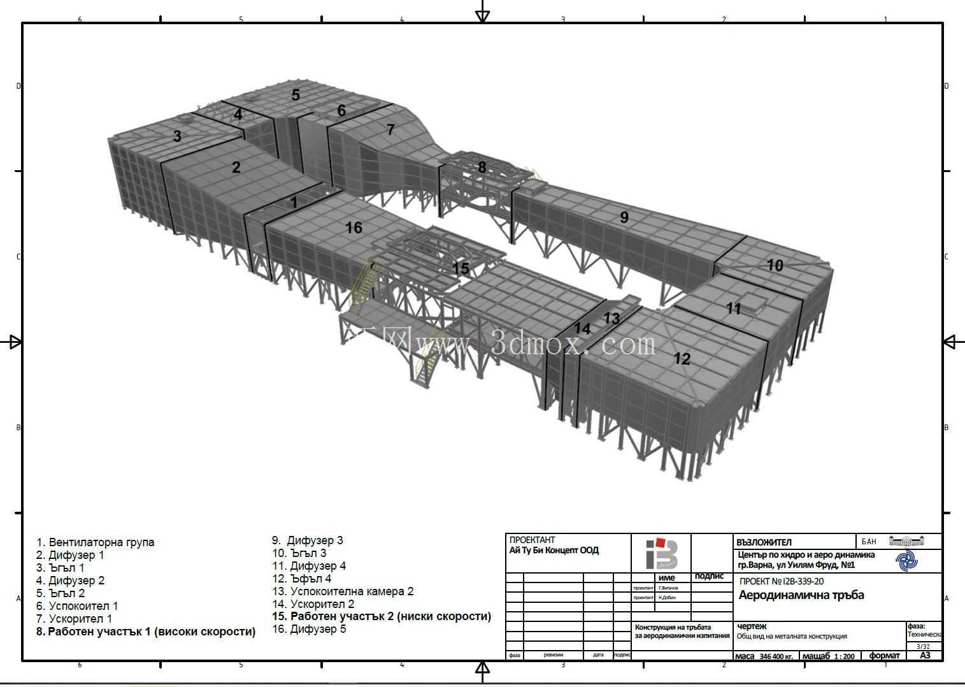Click the 'име' column header
The image size is (965, 687).
click(667, 577)
